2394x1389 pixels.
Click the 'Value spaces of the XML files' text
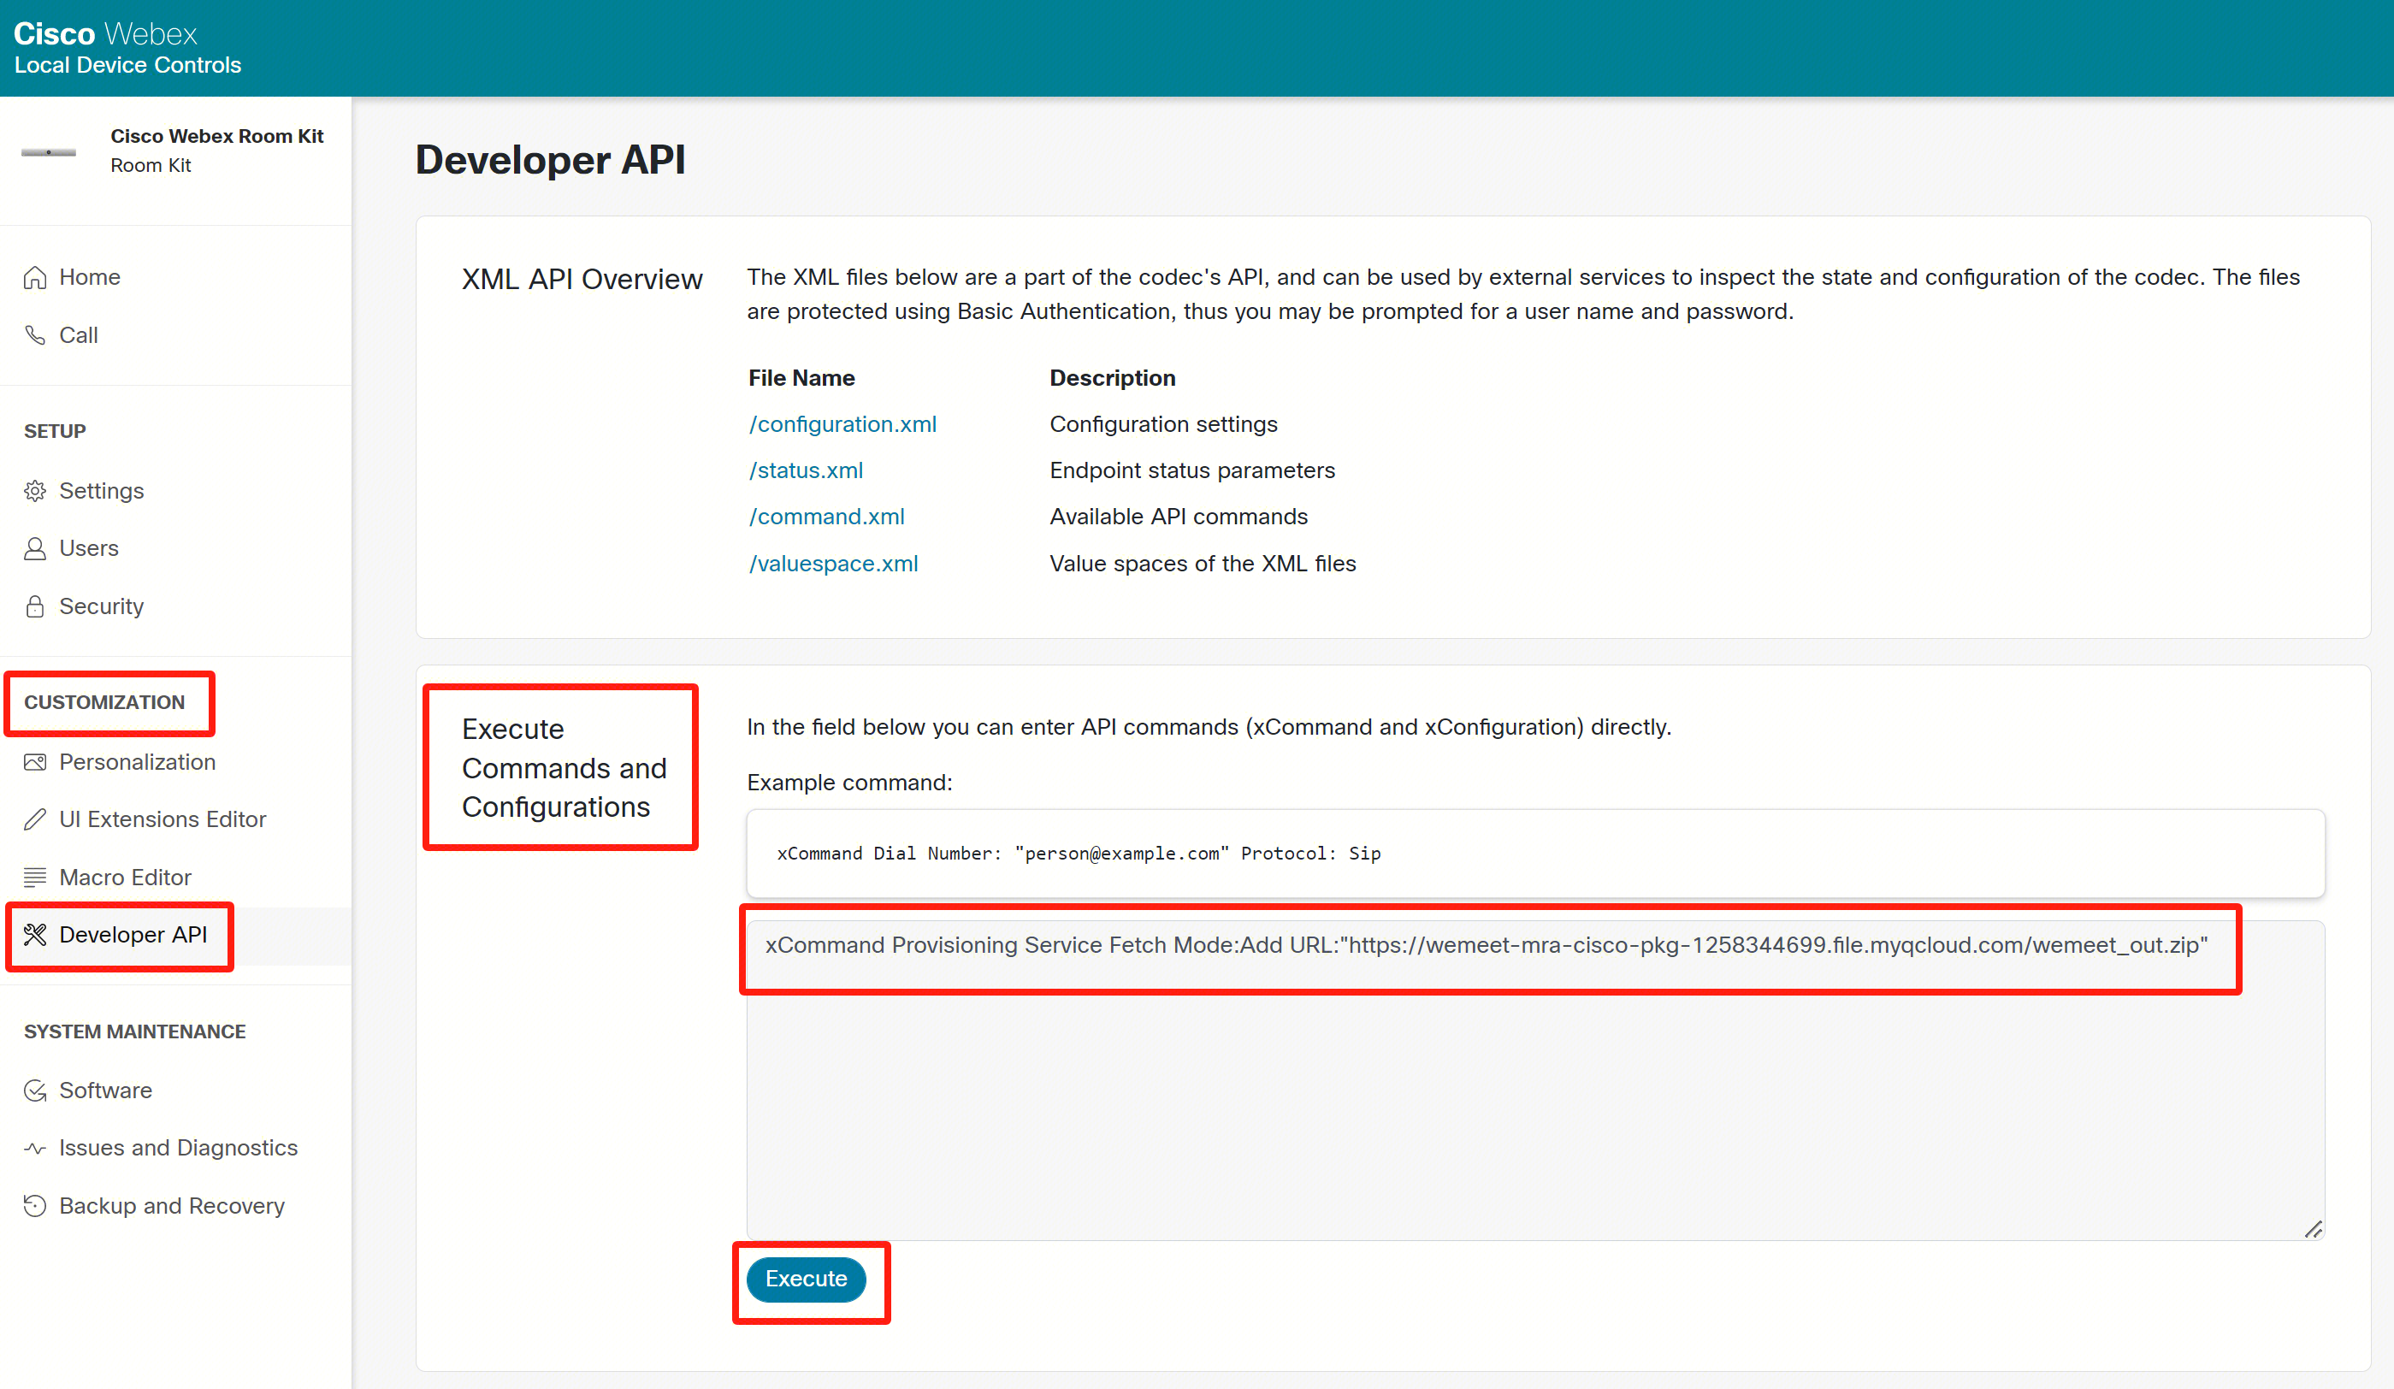click(x=1203, y=564)
